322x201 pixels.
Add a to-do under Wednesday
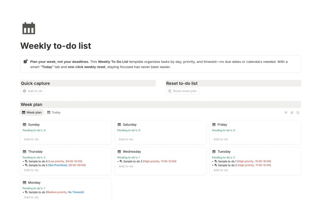coord(126,166)
